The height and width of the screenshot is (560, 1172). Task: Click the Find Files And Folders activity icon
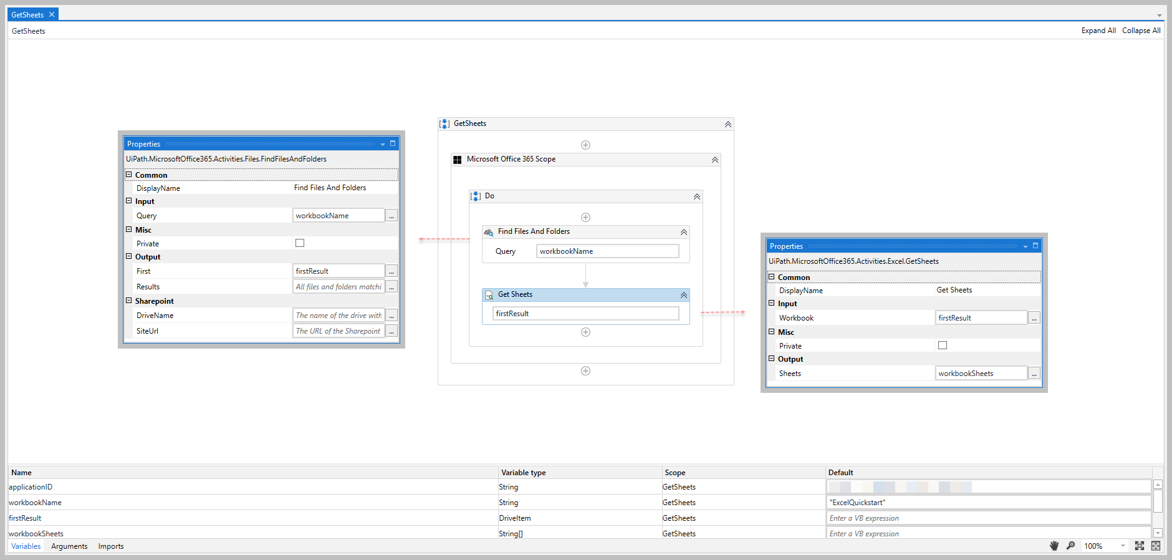pyautogui.click(x=489, y=232)
